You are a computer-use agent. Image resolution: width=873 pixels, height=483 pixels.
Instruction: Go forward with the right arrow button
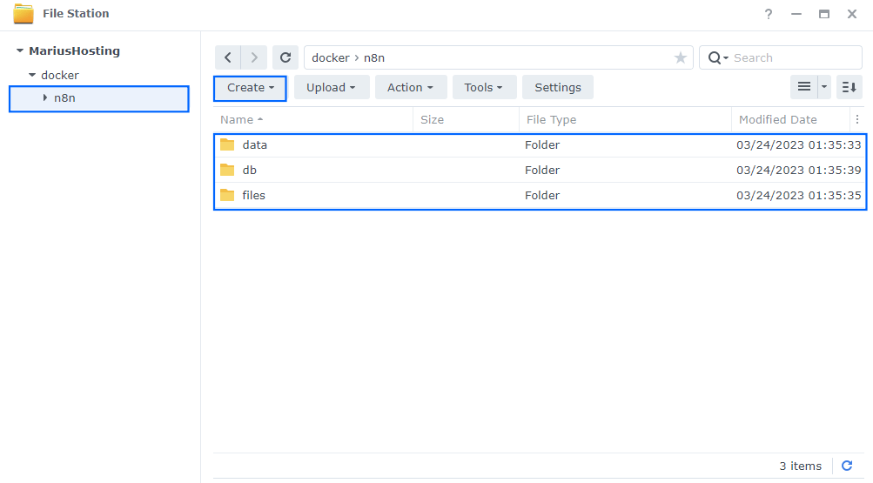pyautogui.click(x=254, y=57)
